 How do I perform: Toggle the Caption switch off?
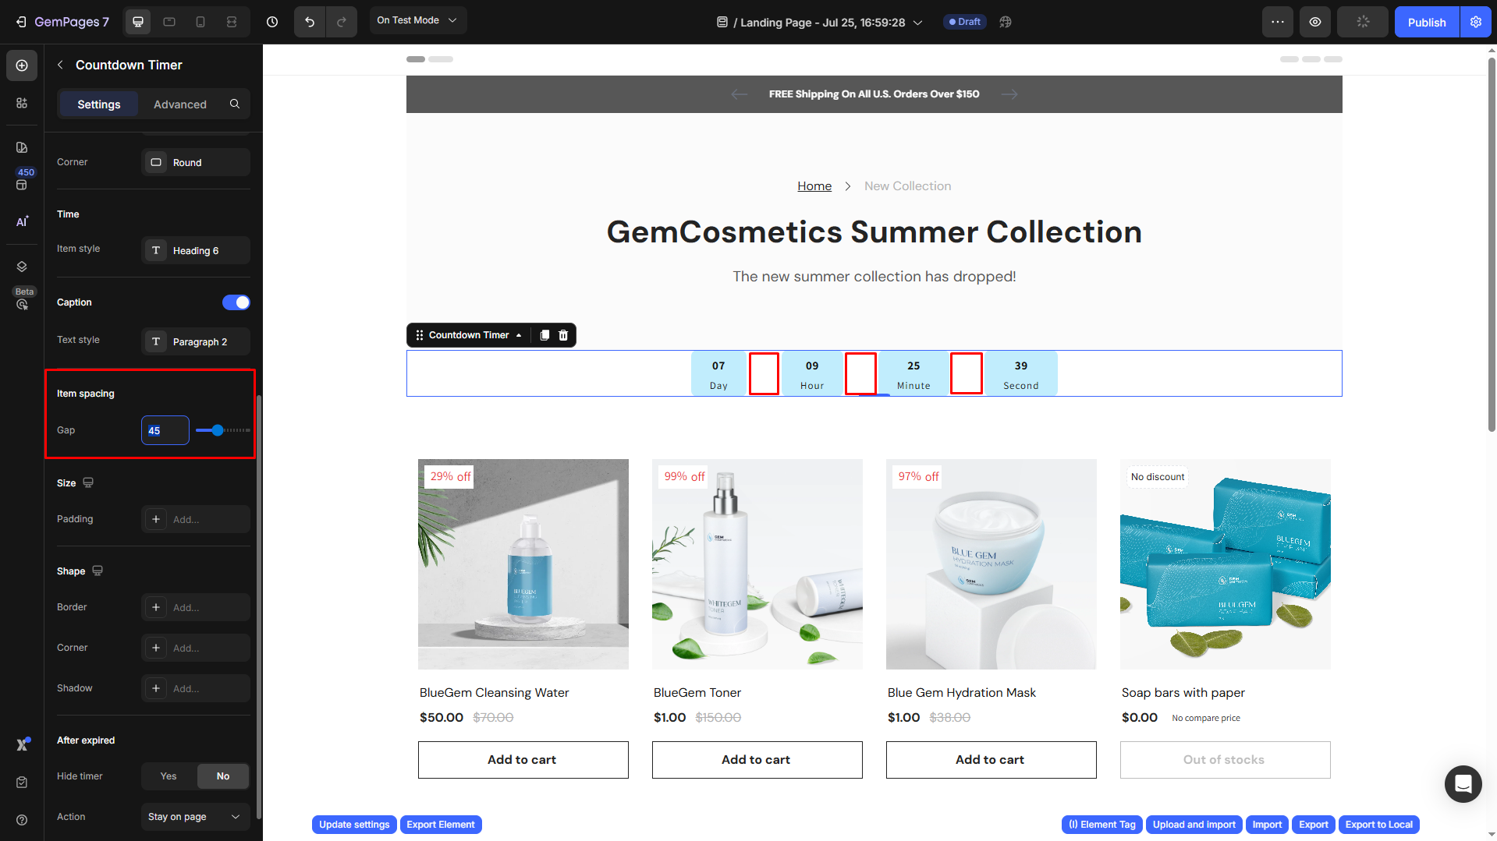[236, 302]
